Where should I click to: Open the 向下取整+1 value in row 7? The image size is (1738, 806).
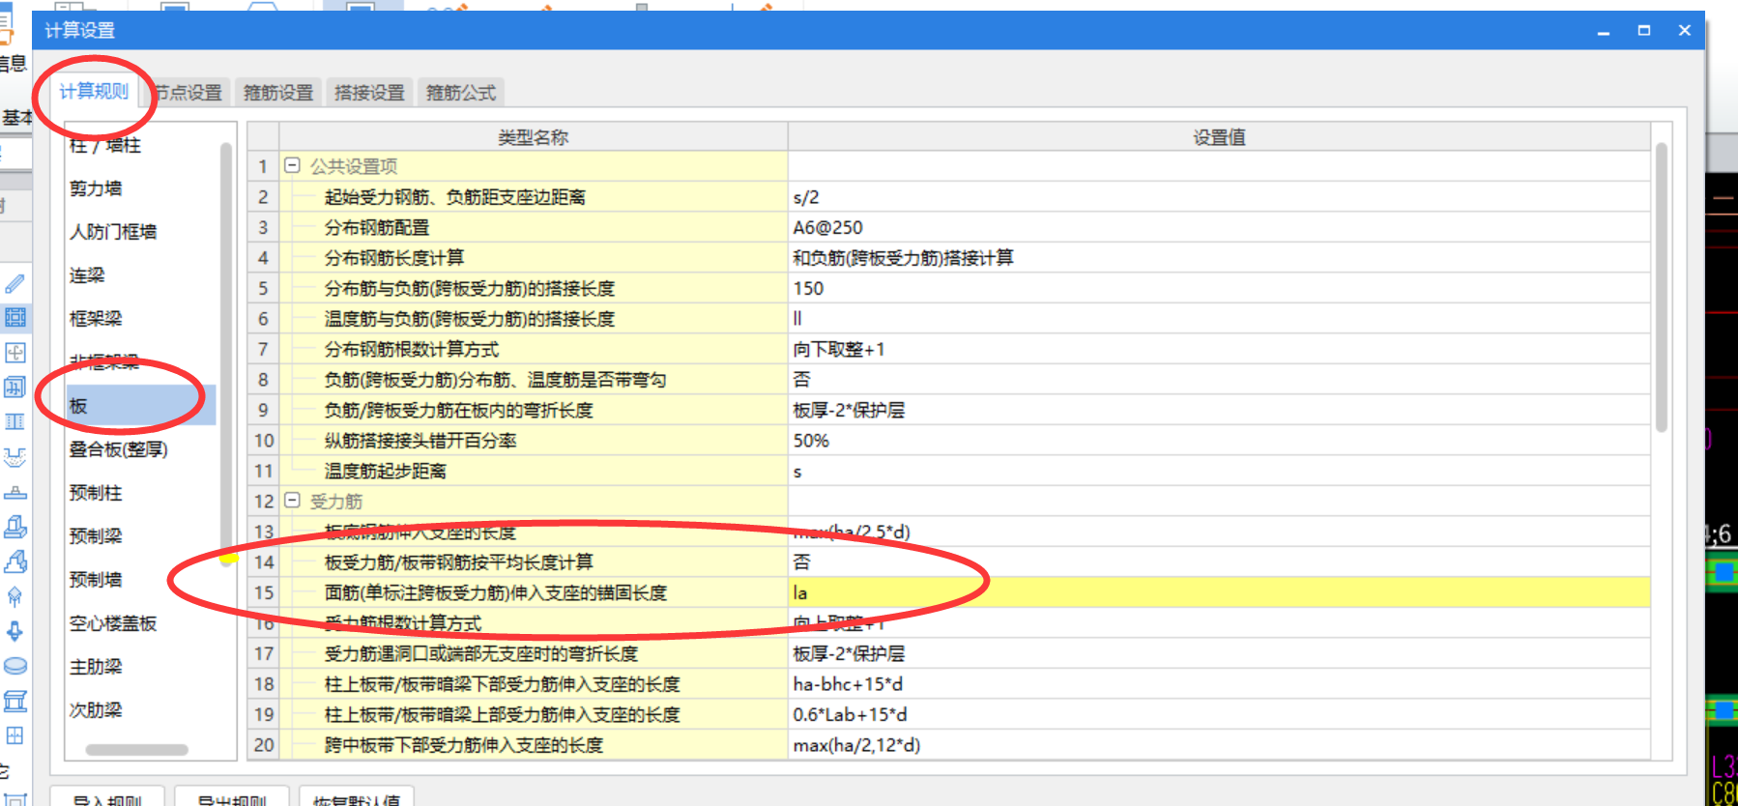pos(1219,349)
